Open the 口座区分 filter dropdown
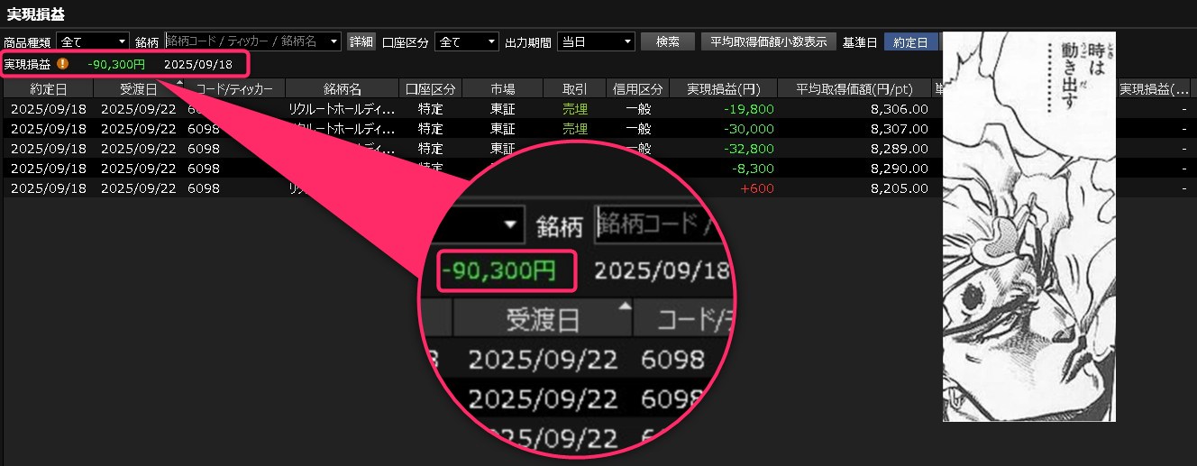1197x466 pixels. point(466,41)
